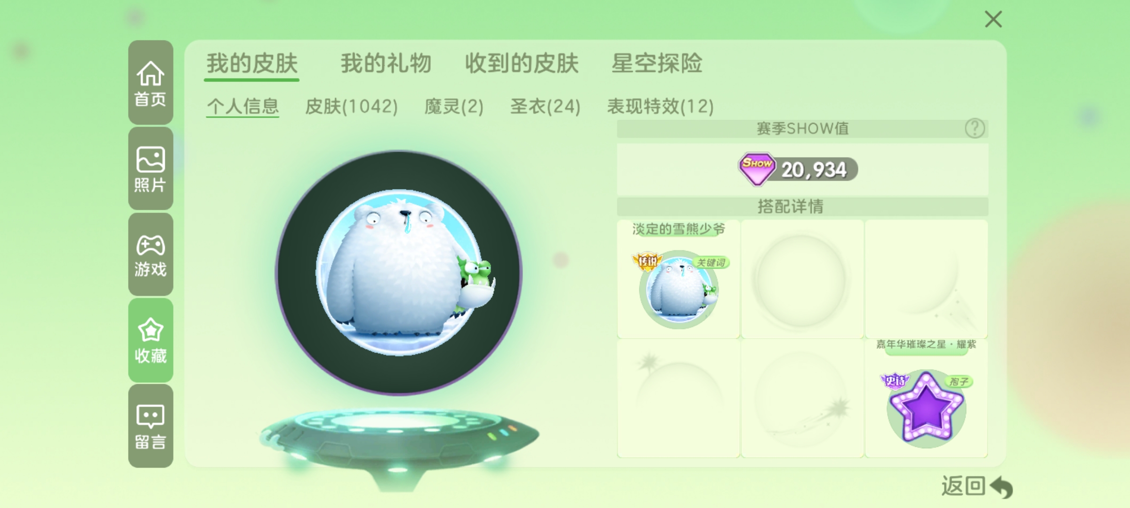Viewport: 1130px width, 508px height.
Task: Click the 返回 back arrow
Action: 977,486
